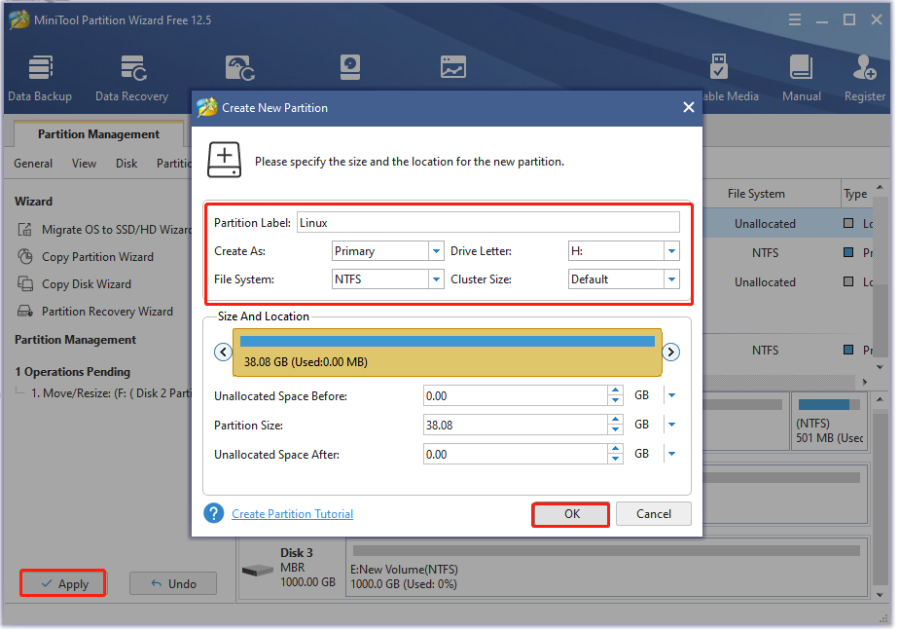This screenshot has height=631, width=900.
Task: Click the Unallocated Space Before field
Action: [516, 396]
